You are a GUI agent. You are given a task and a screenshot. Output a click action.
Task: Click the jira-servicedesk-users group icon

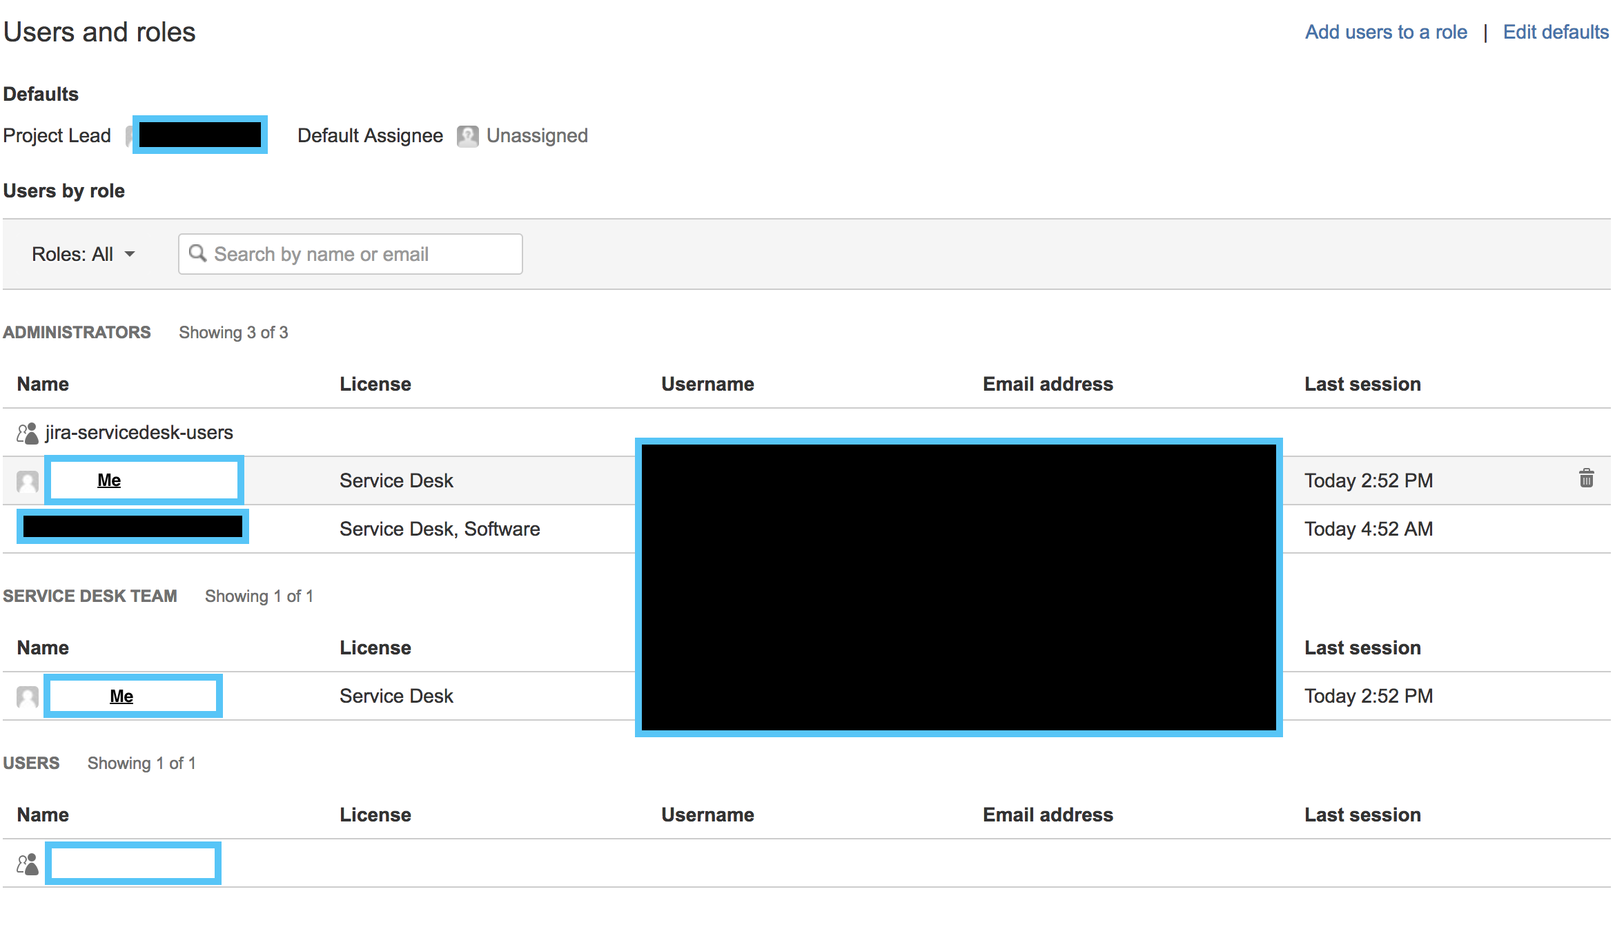coord(28,433)
